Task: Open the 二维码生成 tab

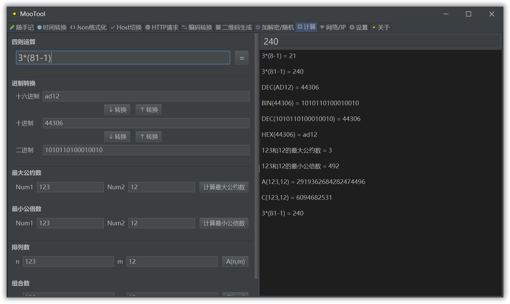Action: 234,27
